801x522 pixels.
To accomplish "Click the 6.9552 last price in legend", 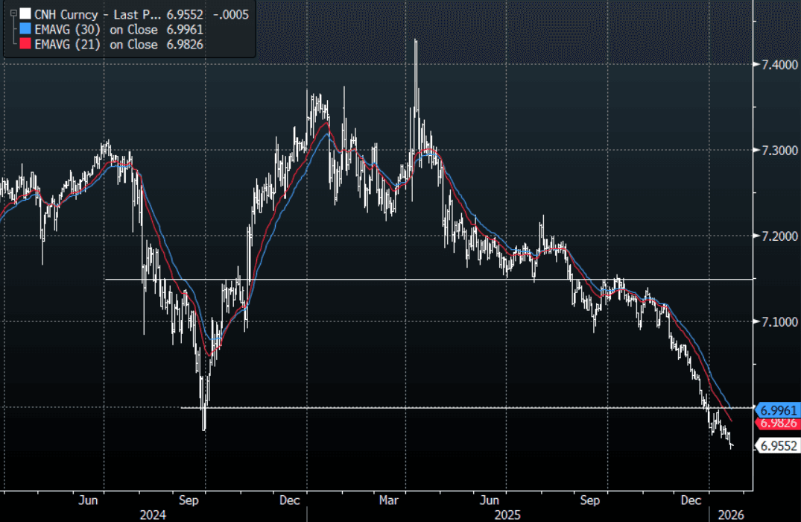I will (x=191, y=13).
